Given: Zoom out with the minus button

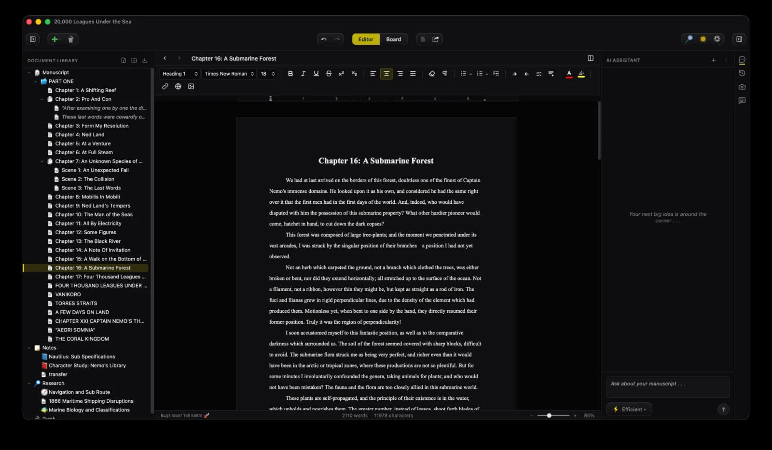Looking at the screenshot, I should pos(531,415).
